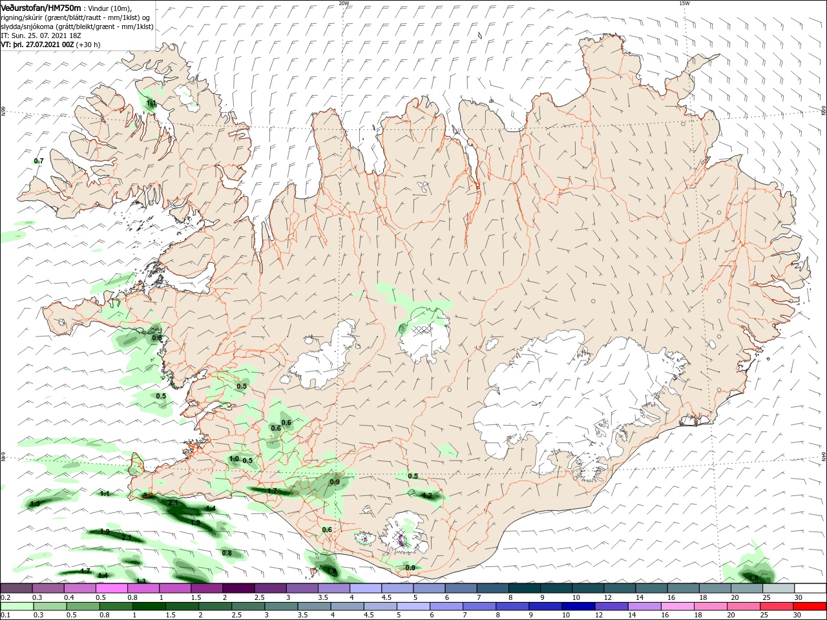This screenshot has height=620, width=827.
Task: Click the Veðurstofan/HM750m title text
Action: tap(41, 7)
